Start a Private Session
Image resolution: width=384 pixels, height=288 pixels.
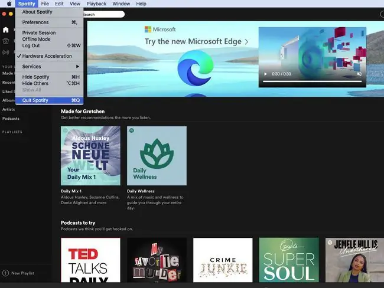click(x=49, y=32)
